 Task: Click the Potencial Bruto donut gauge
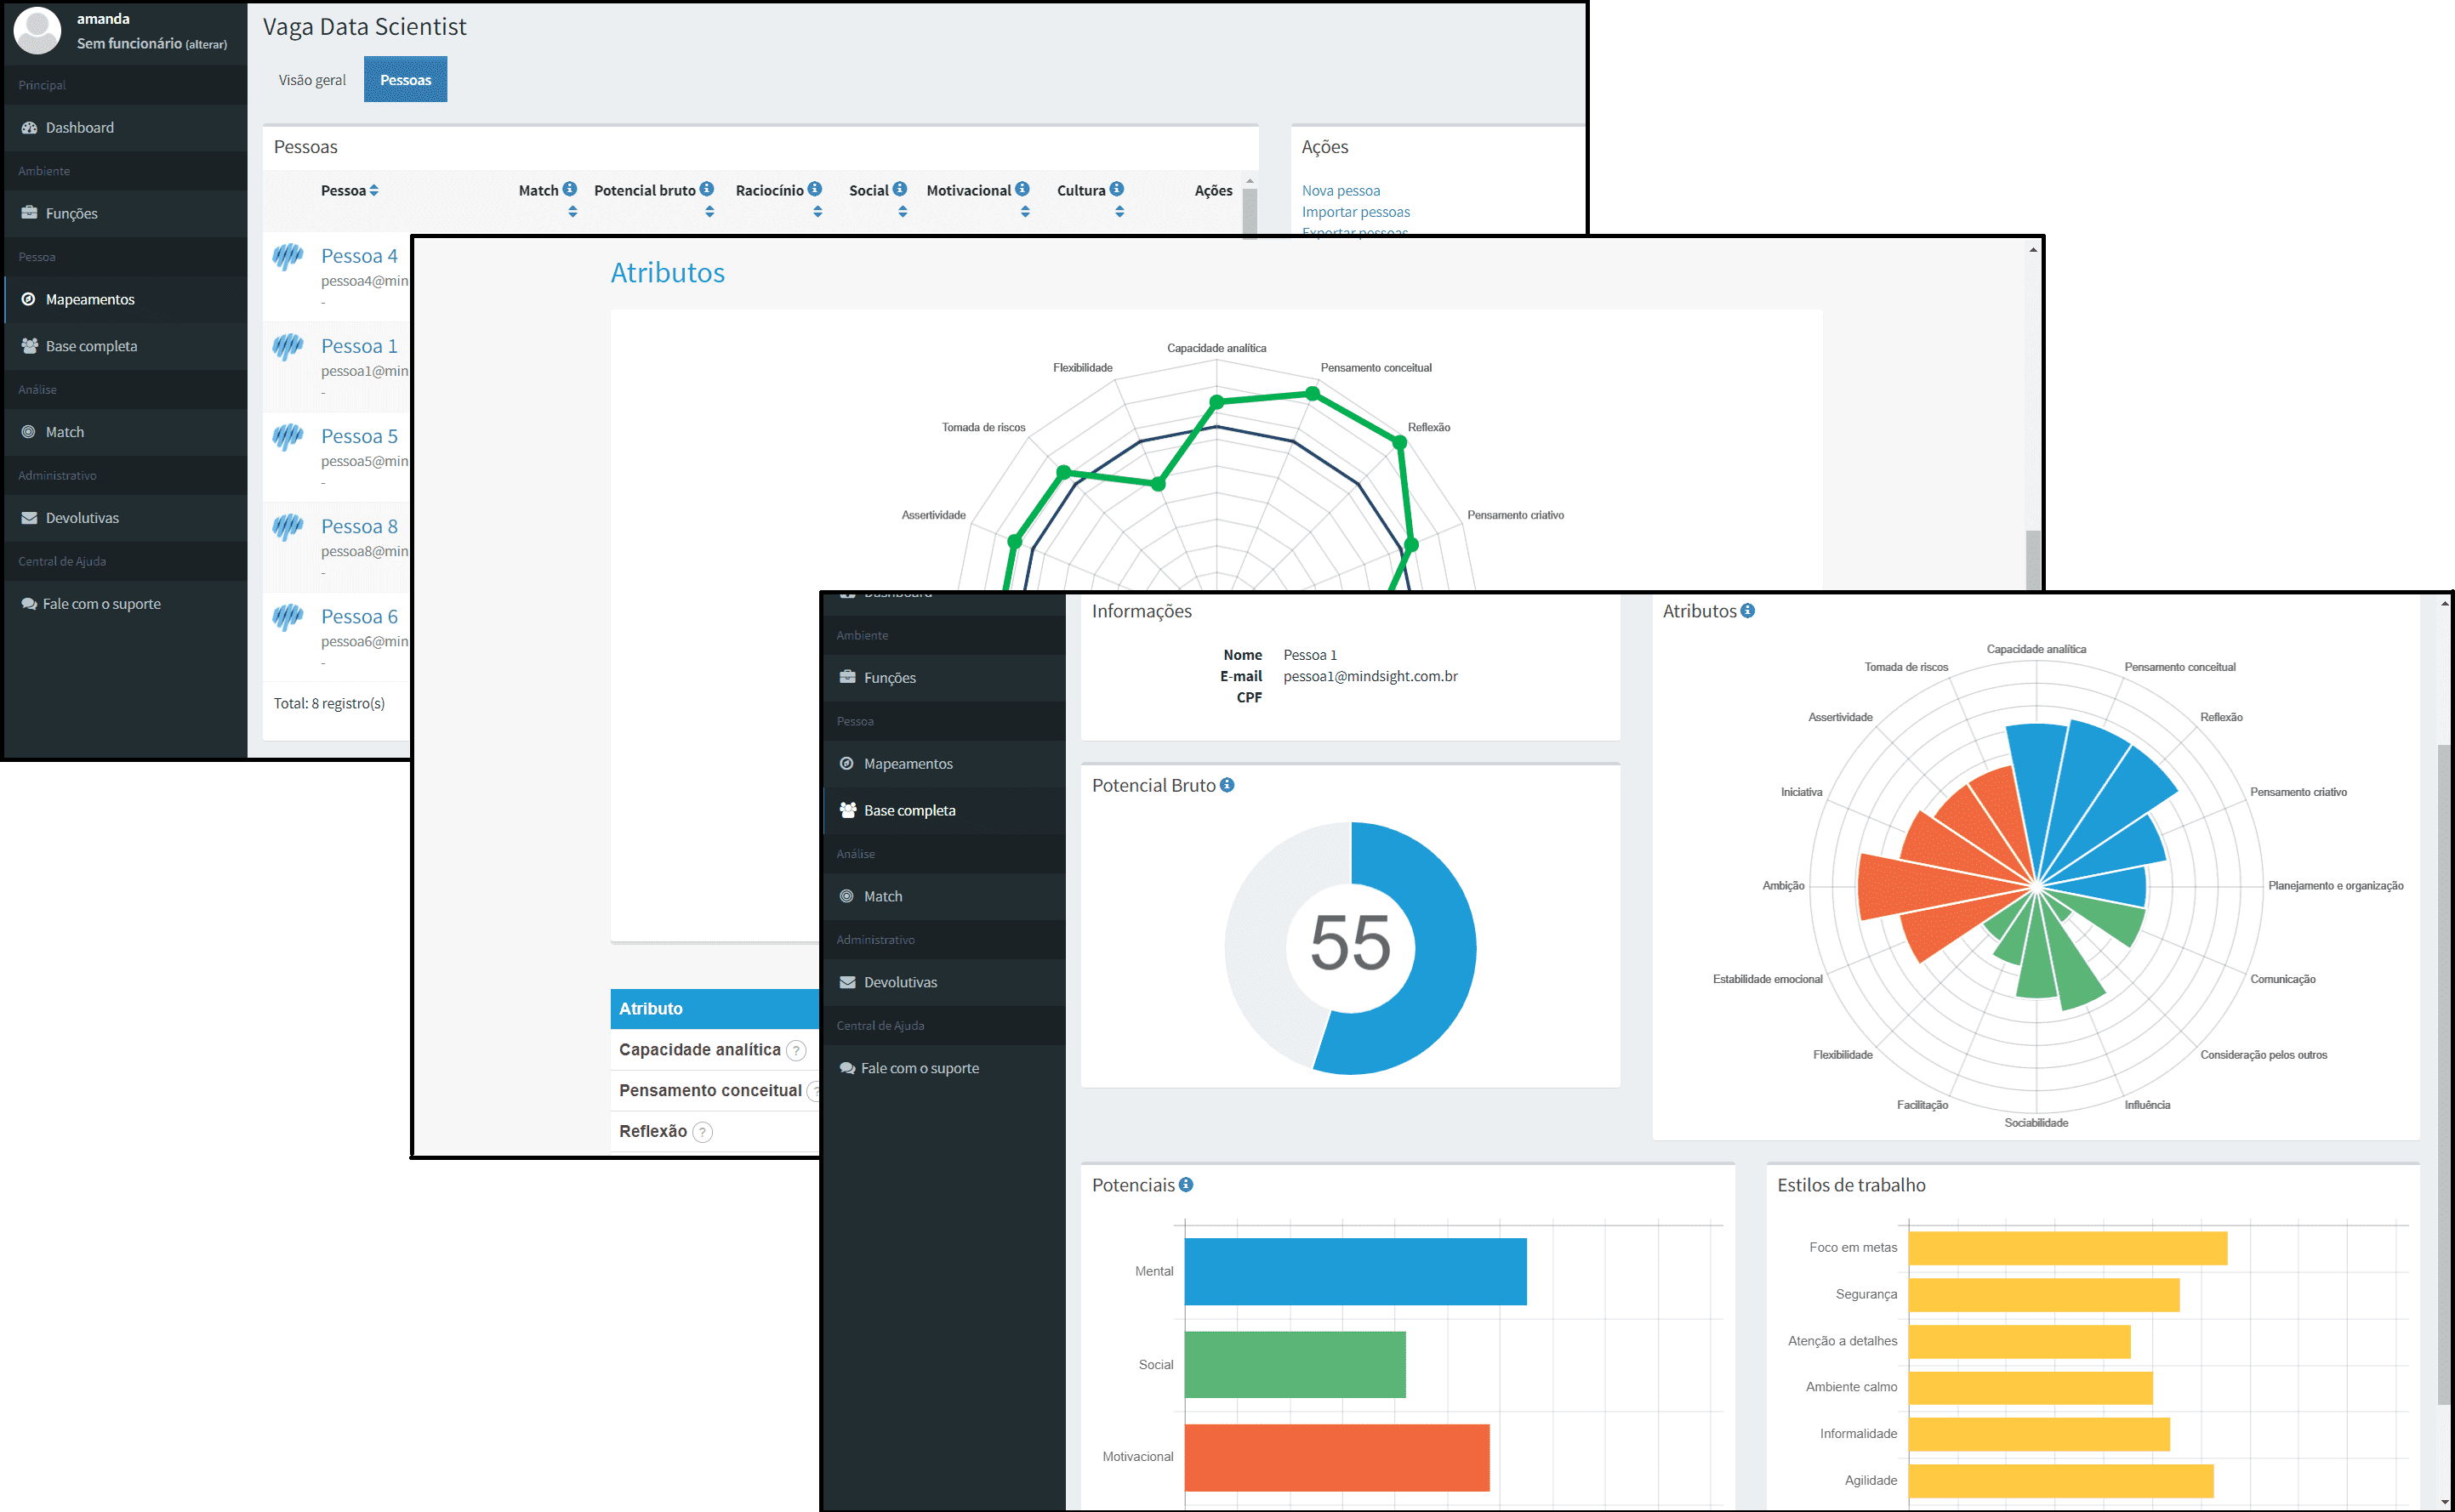point(1351,948)
